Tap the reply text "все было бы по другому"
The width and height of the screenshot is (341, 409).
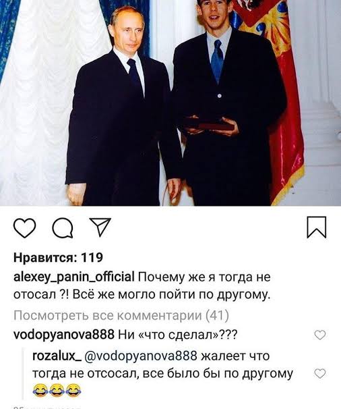(218, 374)
